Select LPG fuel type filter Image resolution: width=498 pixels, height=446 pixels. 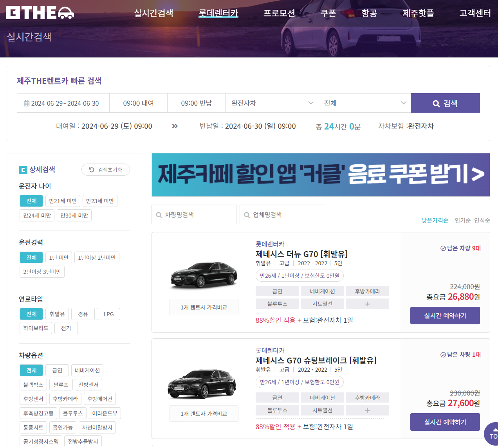(108, 314)
